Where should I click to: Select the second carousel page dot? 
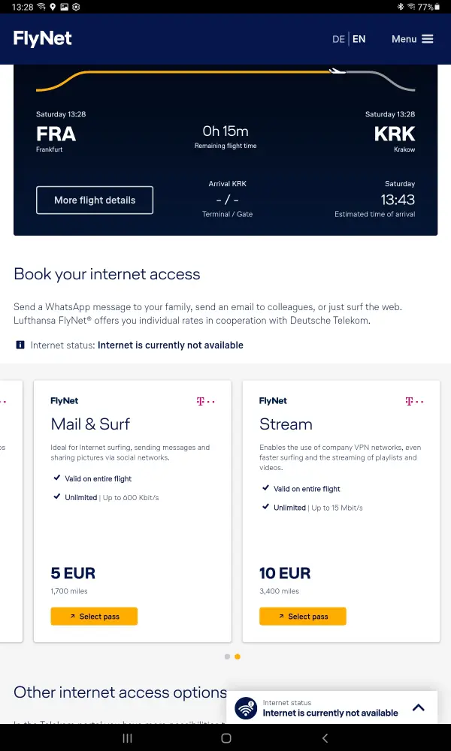pos(238,656)
